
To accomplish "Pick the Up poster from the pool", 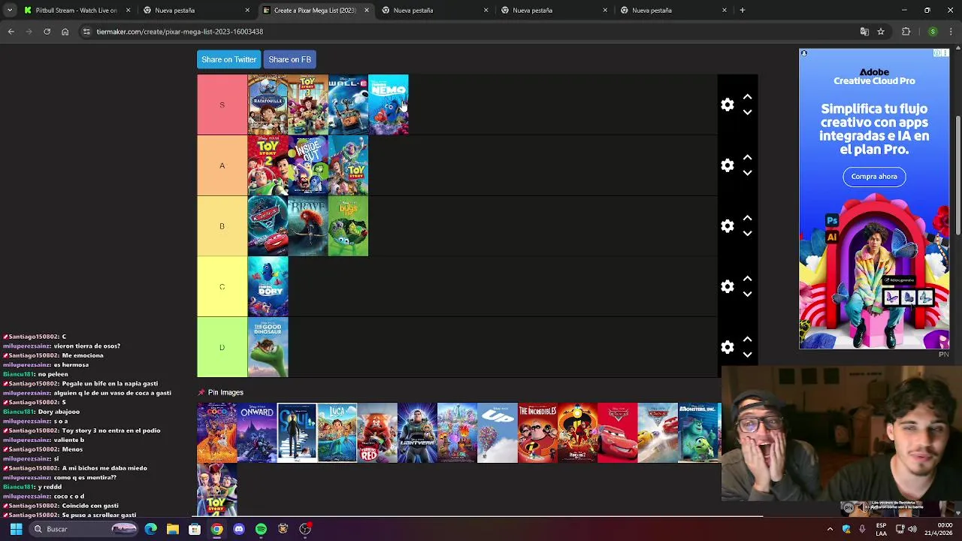I will (x=498, y=433).
